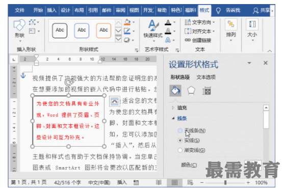Screen dimensions: 283x190
Task: Select the layout and properties icon
Action: [207, 91]
